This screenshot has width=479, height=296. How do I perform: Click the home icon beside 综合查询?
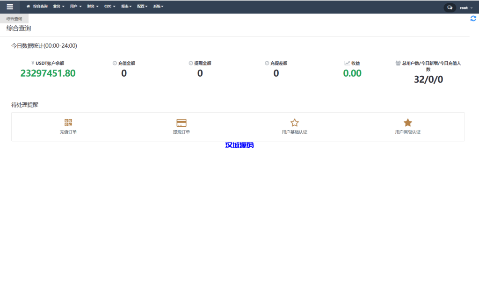coord(29,7)
